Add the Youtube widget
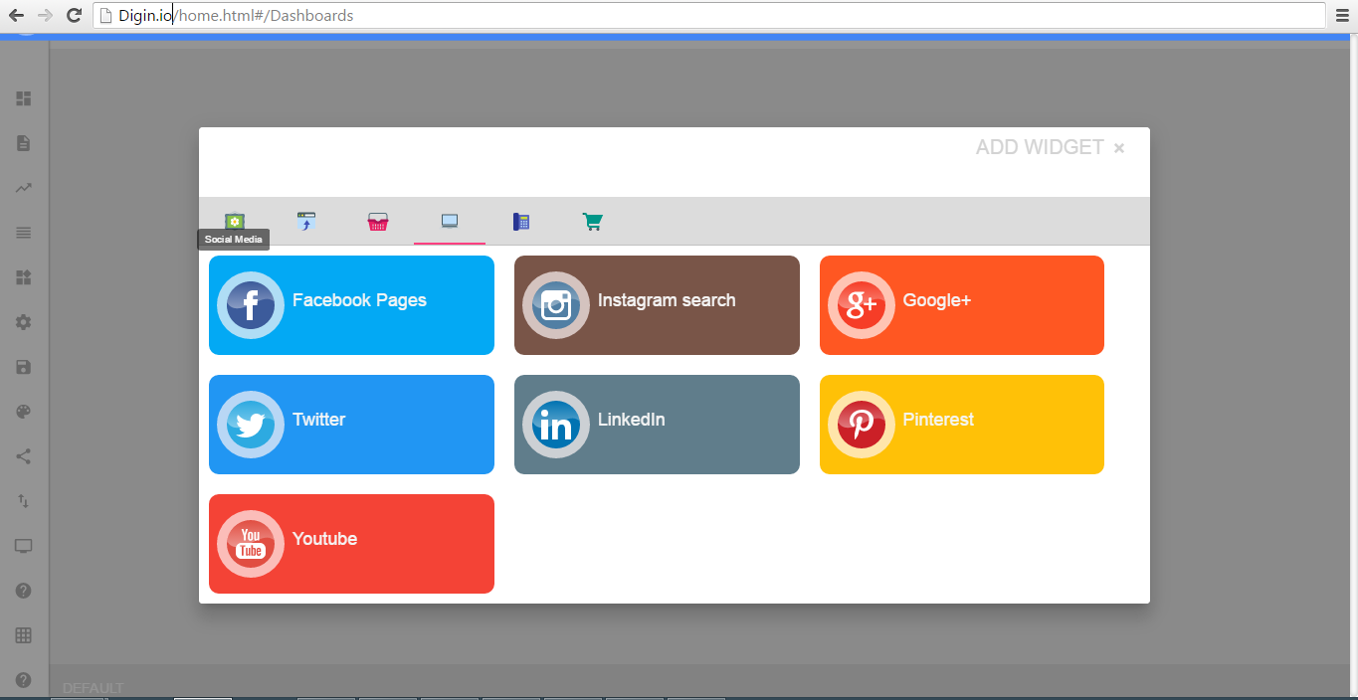The image size is (1358, 700). (x=351, y=544)
